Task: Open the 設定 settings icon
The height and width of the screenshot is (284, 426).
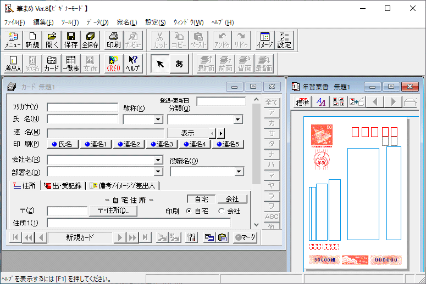Action: pos(284,40)
